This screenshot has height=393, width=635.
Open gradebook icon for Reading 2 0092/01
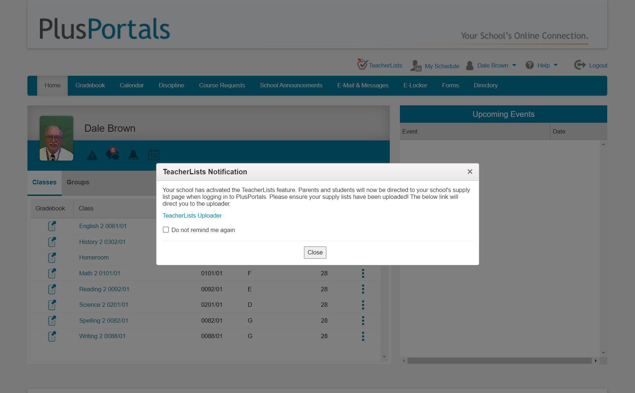52,289
